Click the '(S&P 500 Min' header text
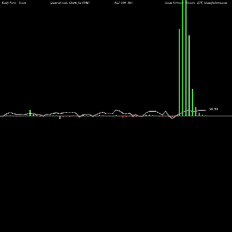 click(x=123, y=3)
